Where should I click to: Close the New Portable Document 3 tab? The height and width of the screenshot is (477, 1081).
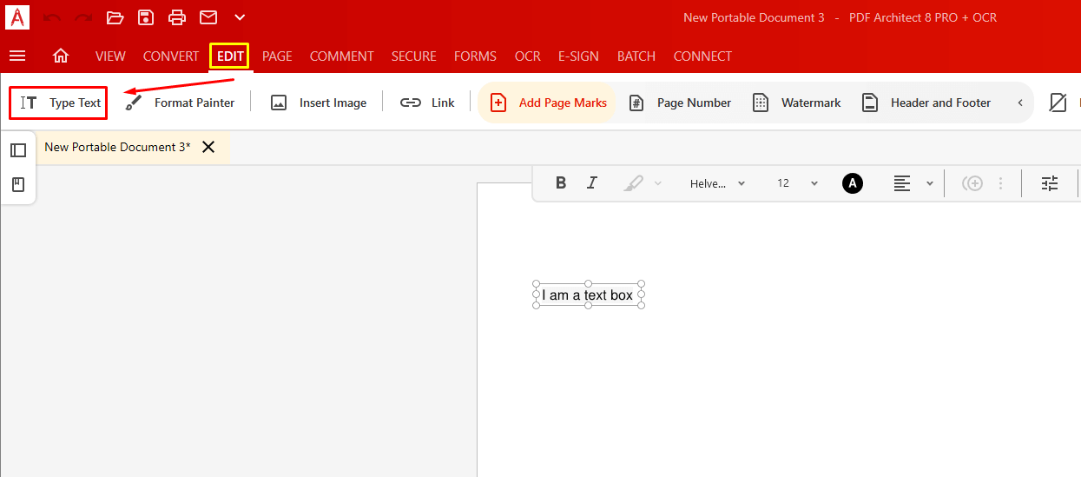pyautogui.click(x=208, y=147)
